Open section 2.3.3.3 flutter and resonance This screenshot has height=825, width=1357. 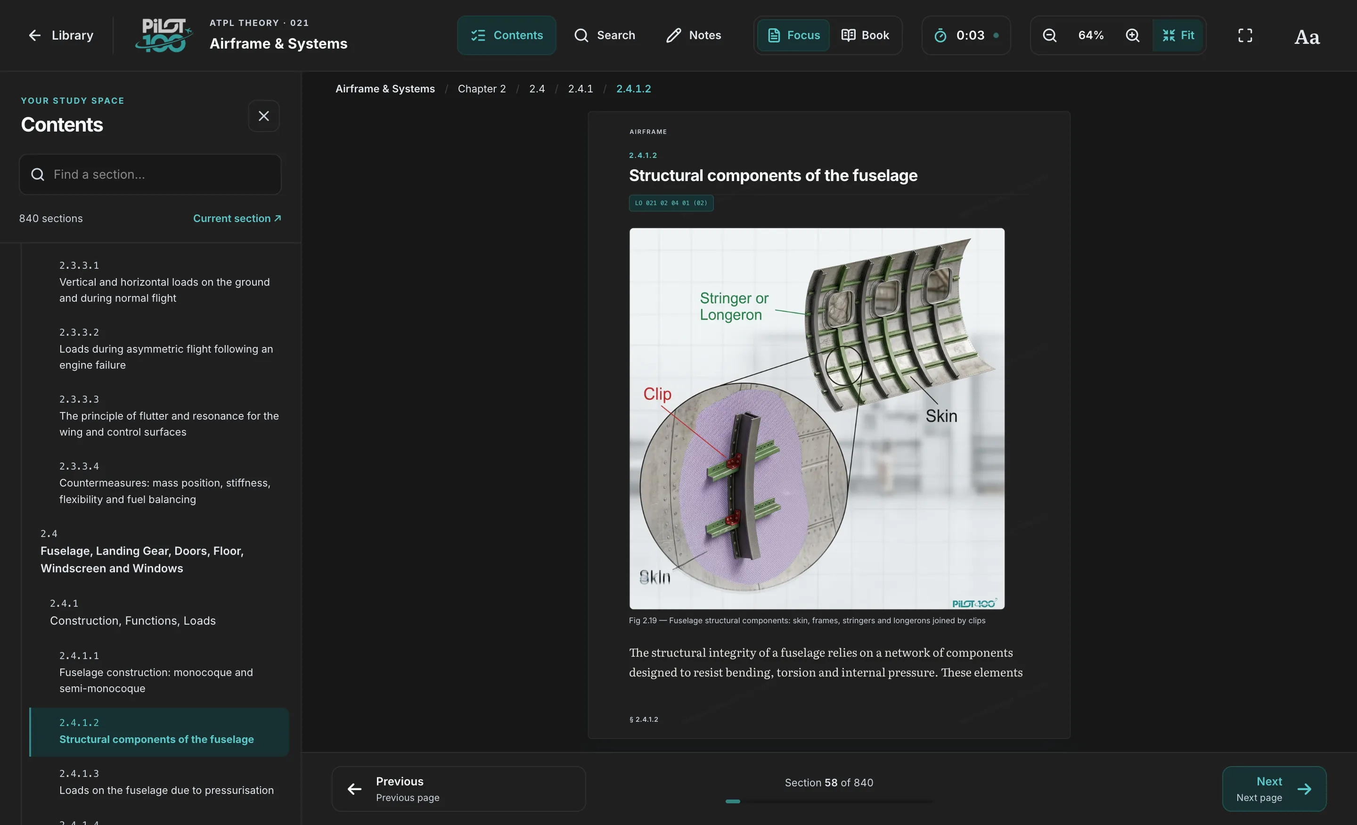(x=160, y=415)
